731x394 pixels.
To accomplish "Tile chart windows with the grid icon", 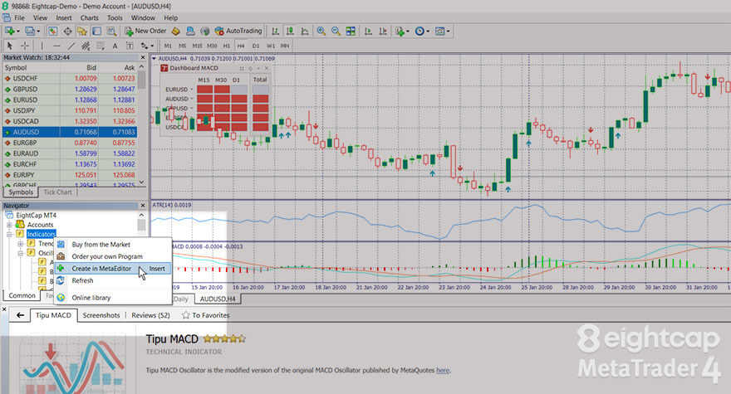I will point(351,32).
